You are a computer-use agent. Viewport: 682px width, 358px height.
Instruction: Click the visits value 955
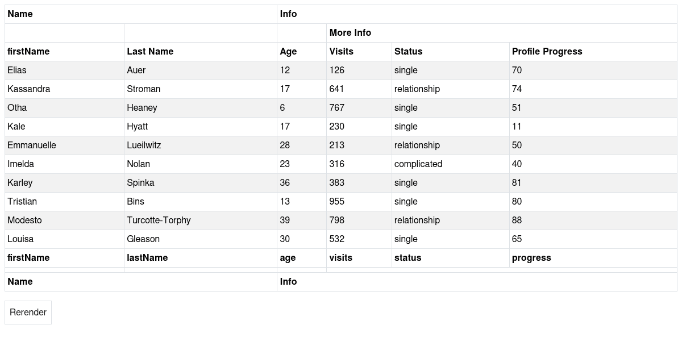click(x=359, y=202)
